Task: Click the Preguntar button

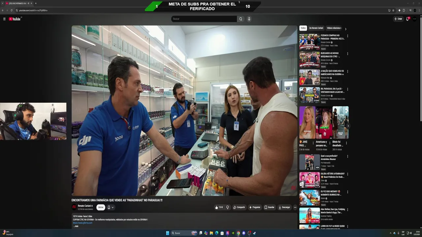Action: [x=255, y=207]
